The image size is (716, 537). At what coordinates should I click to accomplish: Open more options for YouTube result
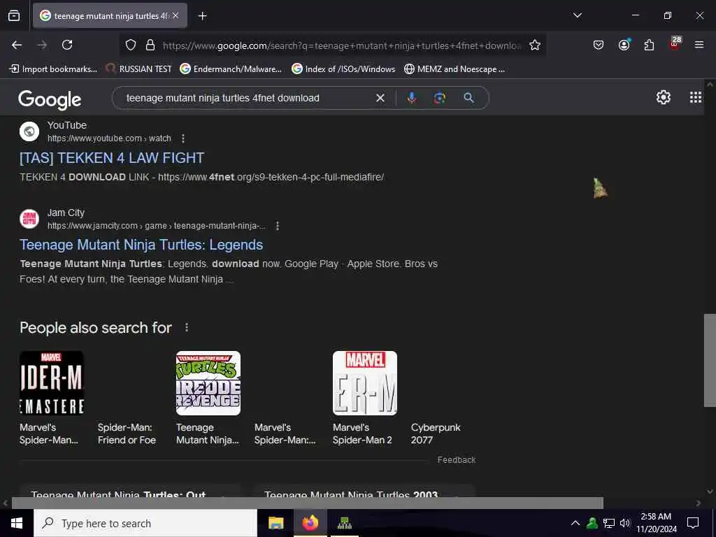183,138
